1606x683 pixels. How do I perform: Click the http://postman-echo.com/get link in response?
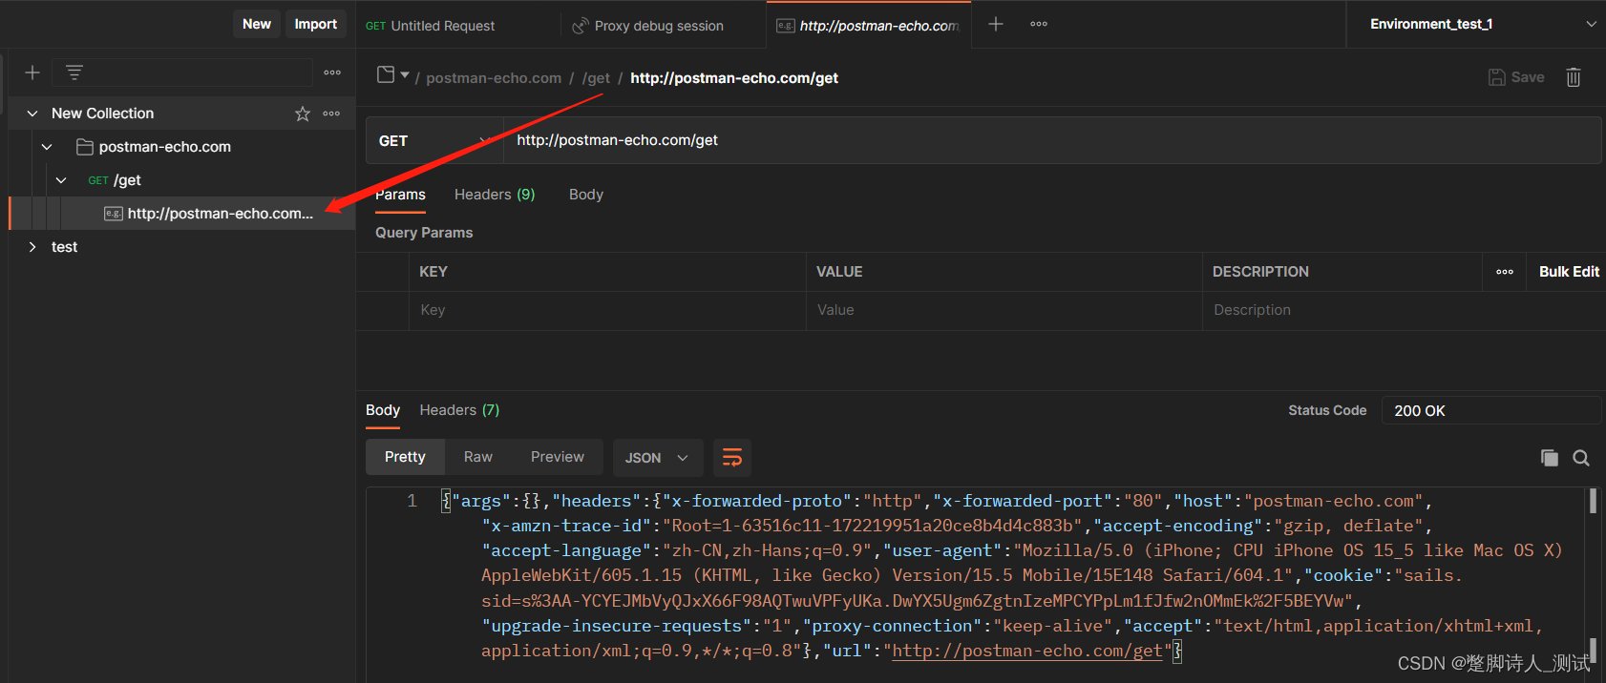pyautogui.click(x=1027, y=651)
